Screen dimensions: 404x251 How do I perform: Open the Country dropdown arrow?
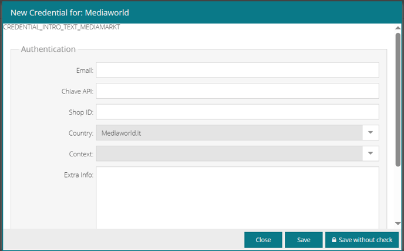pyautogui.click(x=371, y=133)
